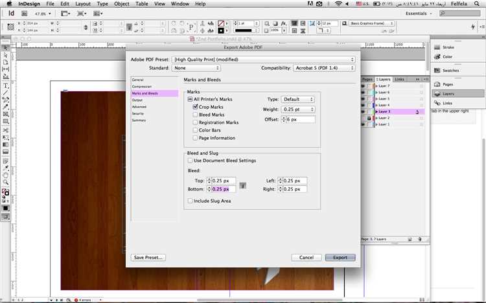486x303 pixels.
Task: Open the Standard dropdown
Action: tap(196, 68)
